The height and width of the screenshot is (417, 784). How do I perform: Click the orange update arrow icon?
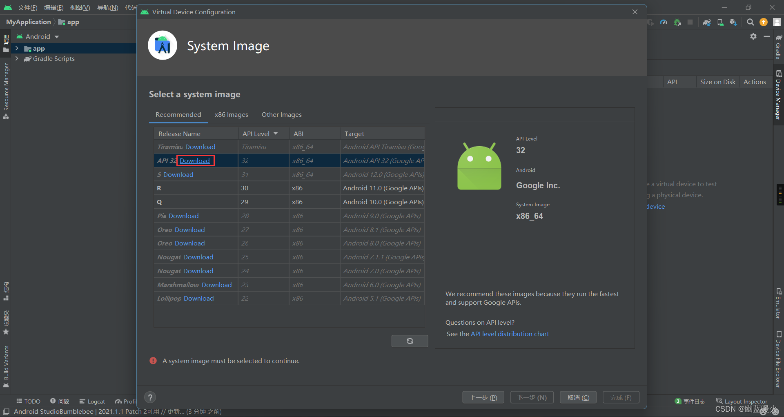point(764,22)
